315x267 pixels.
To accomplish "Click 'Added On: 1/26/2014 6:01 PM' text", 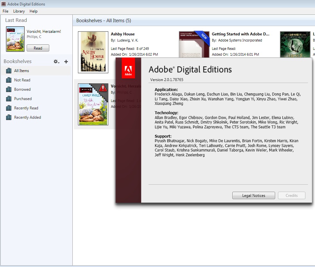I will 235,54.
